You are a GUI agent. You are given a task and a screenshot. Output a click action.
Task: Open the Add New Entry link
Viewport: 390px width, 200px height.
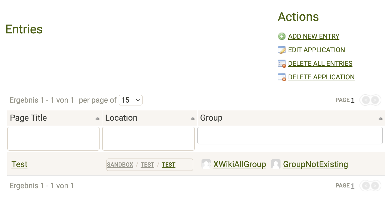pos(314,36)
